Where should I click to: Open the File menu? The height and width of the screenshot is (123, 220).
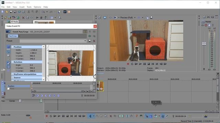click(x=3, y=7)
